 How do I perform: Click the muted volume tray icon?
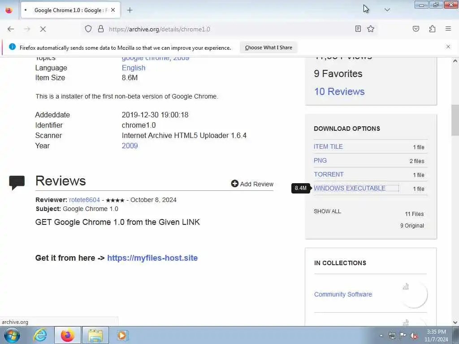(414, 336)
